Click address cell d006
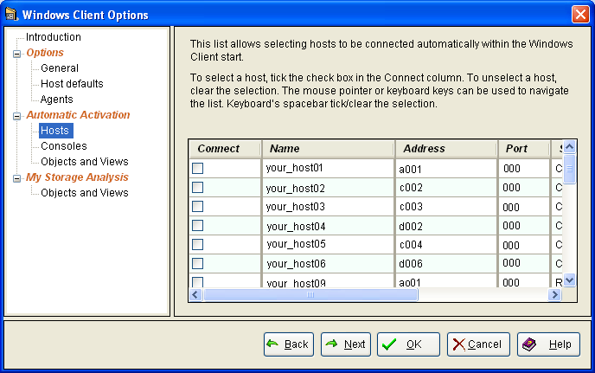The width and height of the screenshot is (595, 373). [x=446, y=263]
